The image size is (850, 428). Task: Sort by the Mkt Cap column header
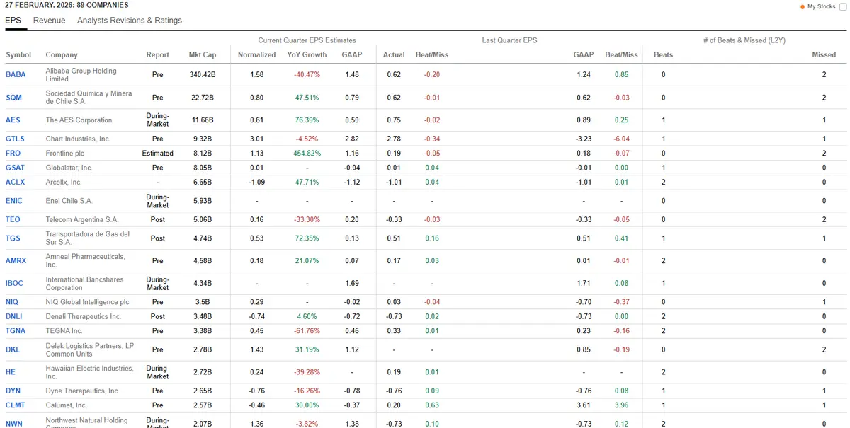pyautogui.click(x=203, y=54)
